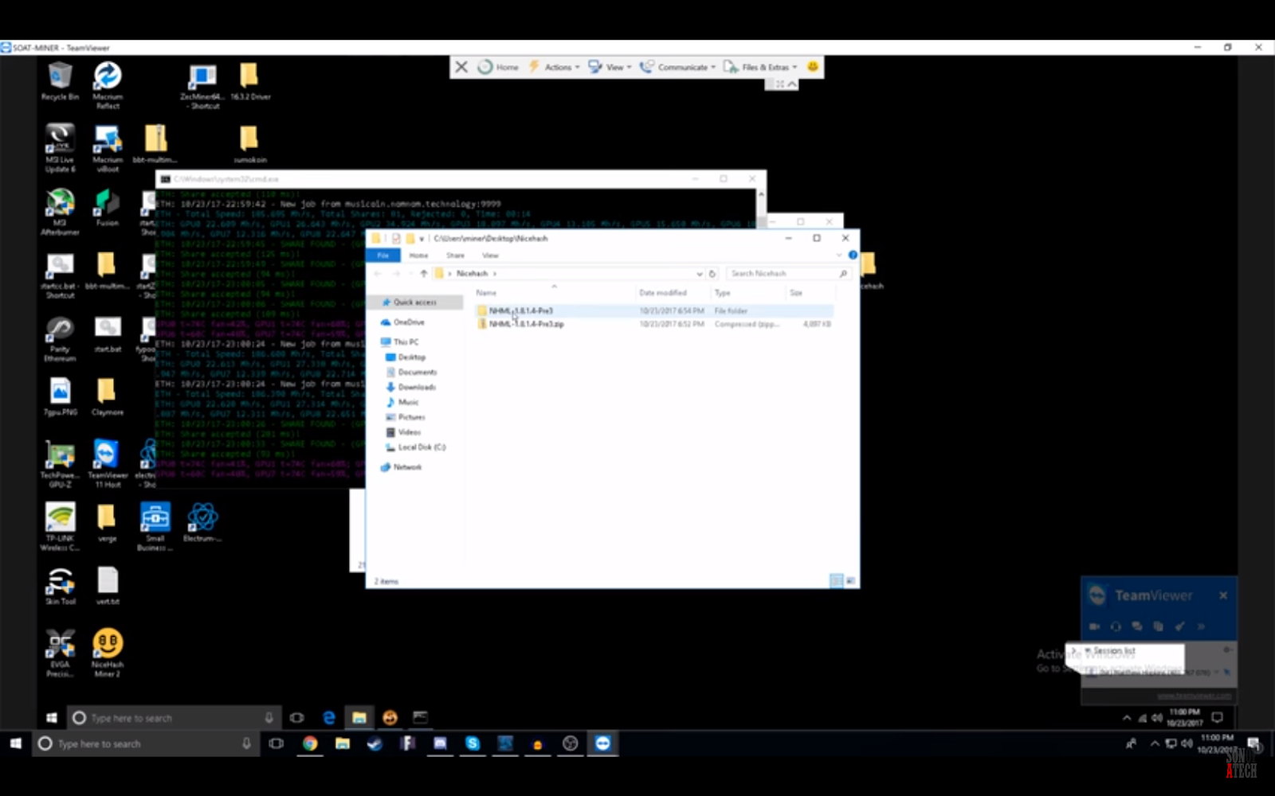Open Google Chrome on the local taskbar
Viewport: 1275px width, 796px height.
pos(310,743)
